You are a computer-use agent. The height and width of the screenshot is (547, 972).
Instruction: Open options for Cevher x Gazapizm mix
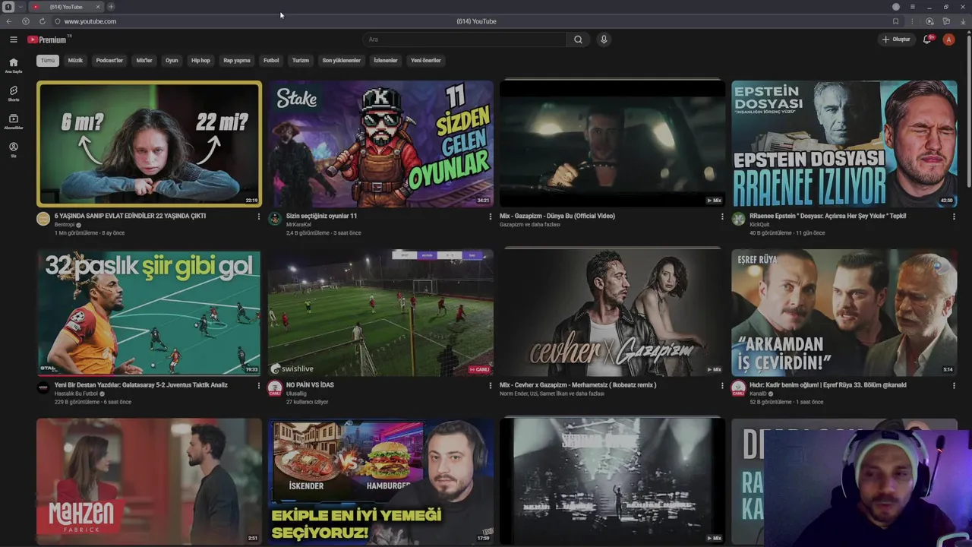pyautogui.click(x=722, y=385)
